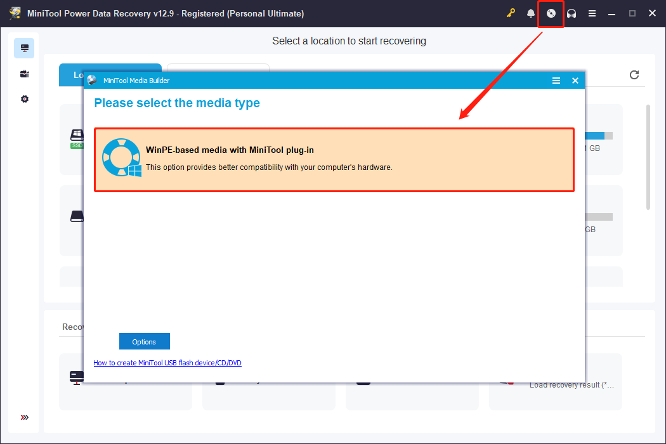666x444 pixels.
Task: Expand the sidebar with the chevrons icon
Action: click(x=25, y=417)
